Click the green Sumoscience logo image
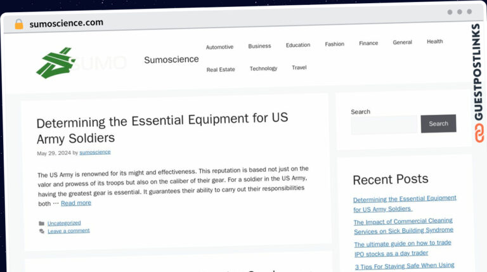487x272 pixels. tap(56, 63)
